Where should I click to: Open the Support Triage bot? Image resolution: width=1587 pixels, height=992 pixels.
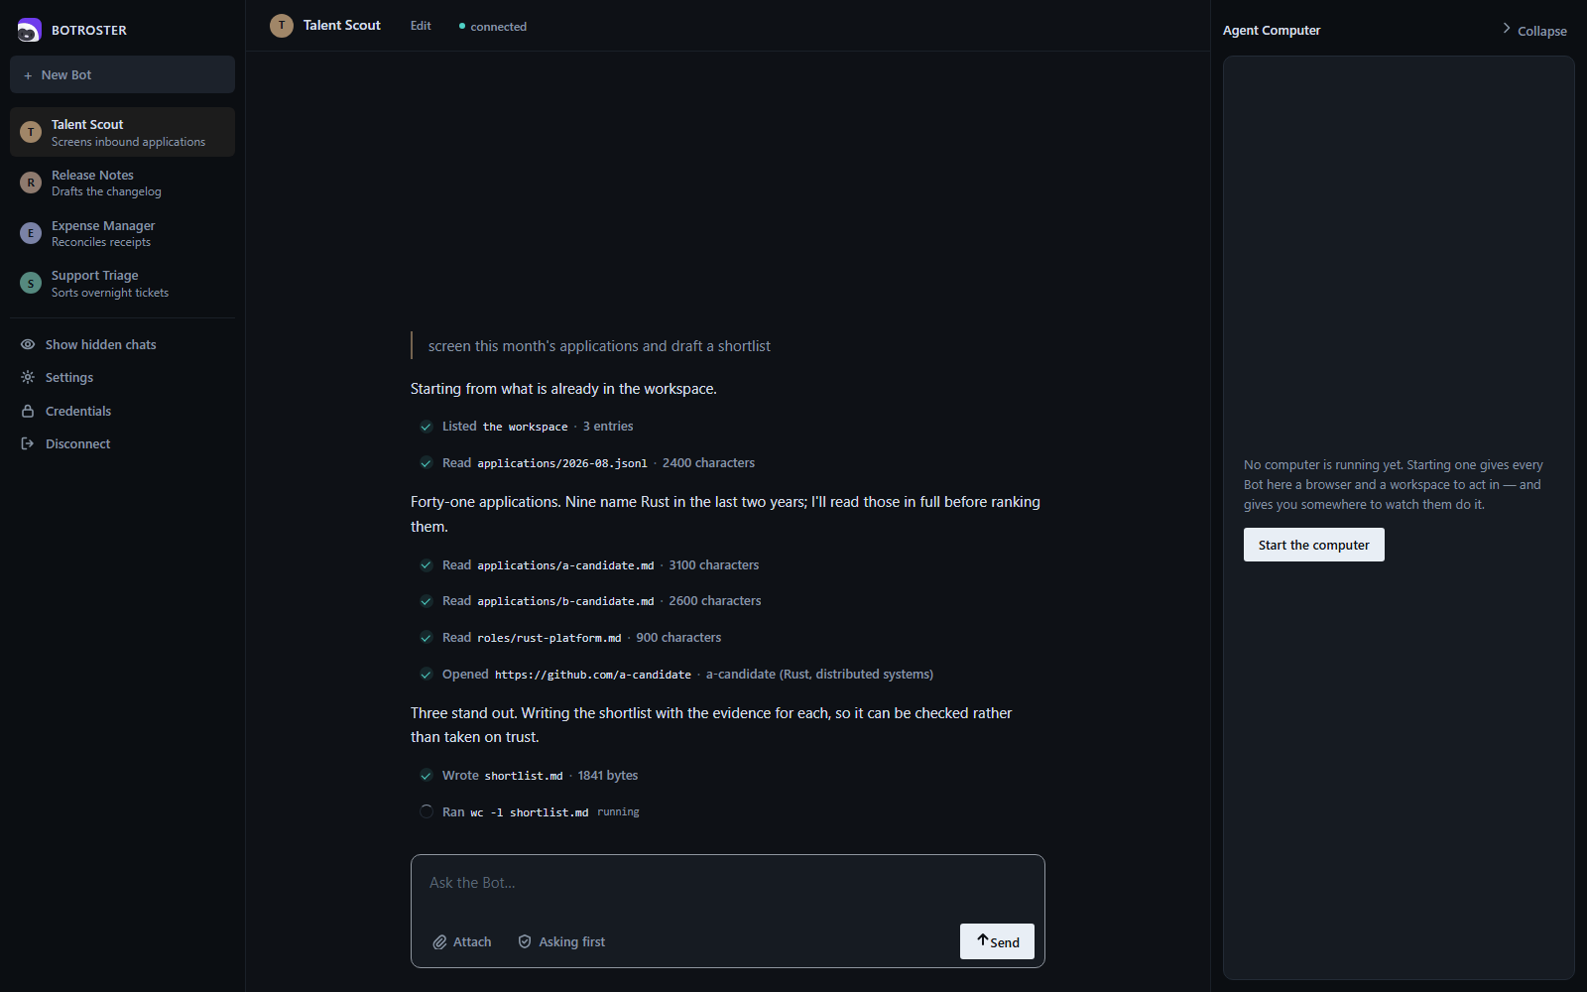(x=122, y=284)
